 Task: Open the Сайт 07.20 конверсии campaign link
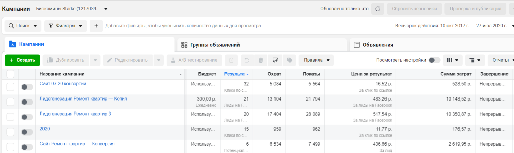click(x=63, y=84)
